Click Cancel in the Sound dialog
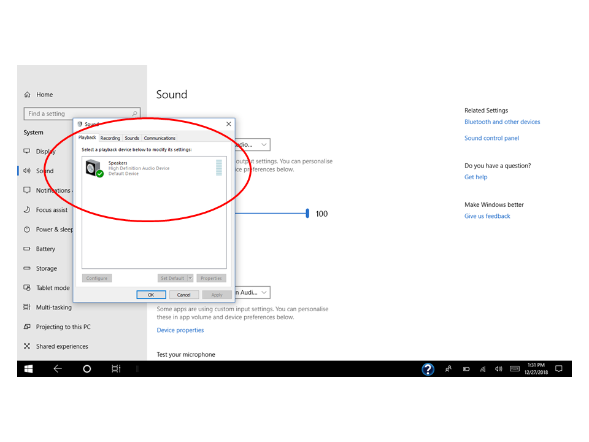Screen dimensions: 589x442 (x=183, y=295)
